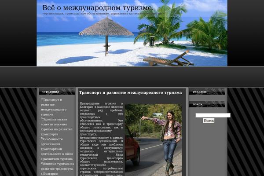Click the beach header banner image
264x176 pixels.
coord(132,33)
